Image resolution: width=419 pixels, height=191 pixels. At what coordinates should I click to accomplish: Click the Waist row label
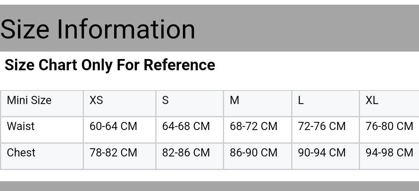pyautogui.click(x=21, y=127)
